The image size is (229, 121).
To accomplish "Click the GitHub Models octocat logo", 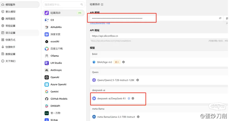I will click(x=47, y=99).
